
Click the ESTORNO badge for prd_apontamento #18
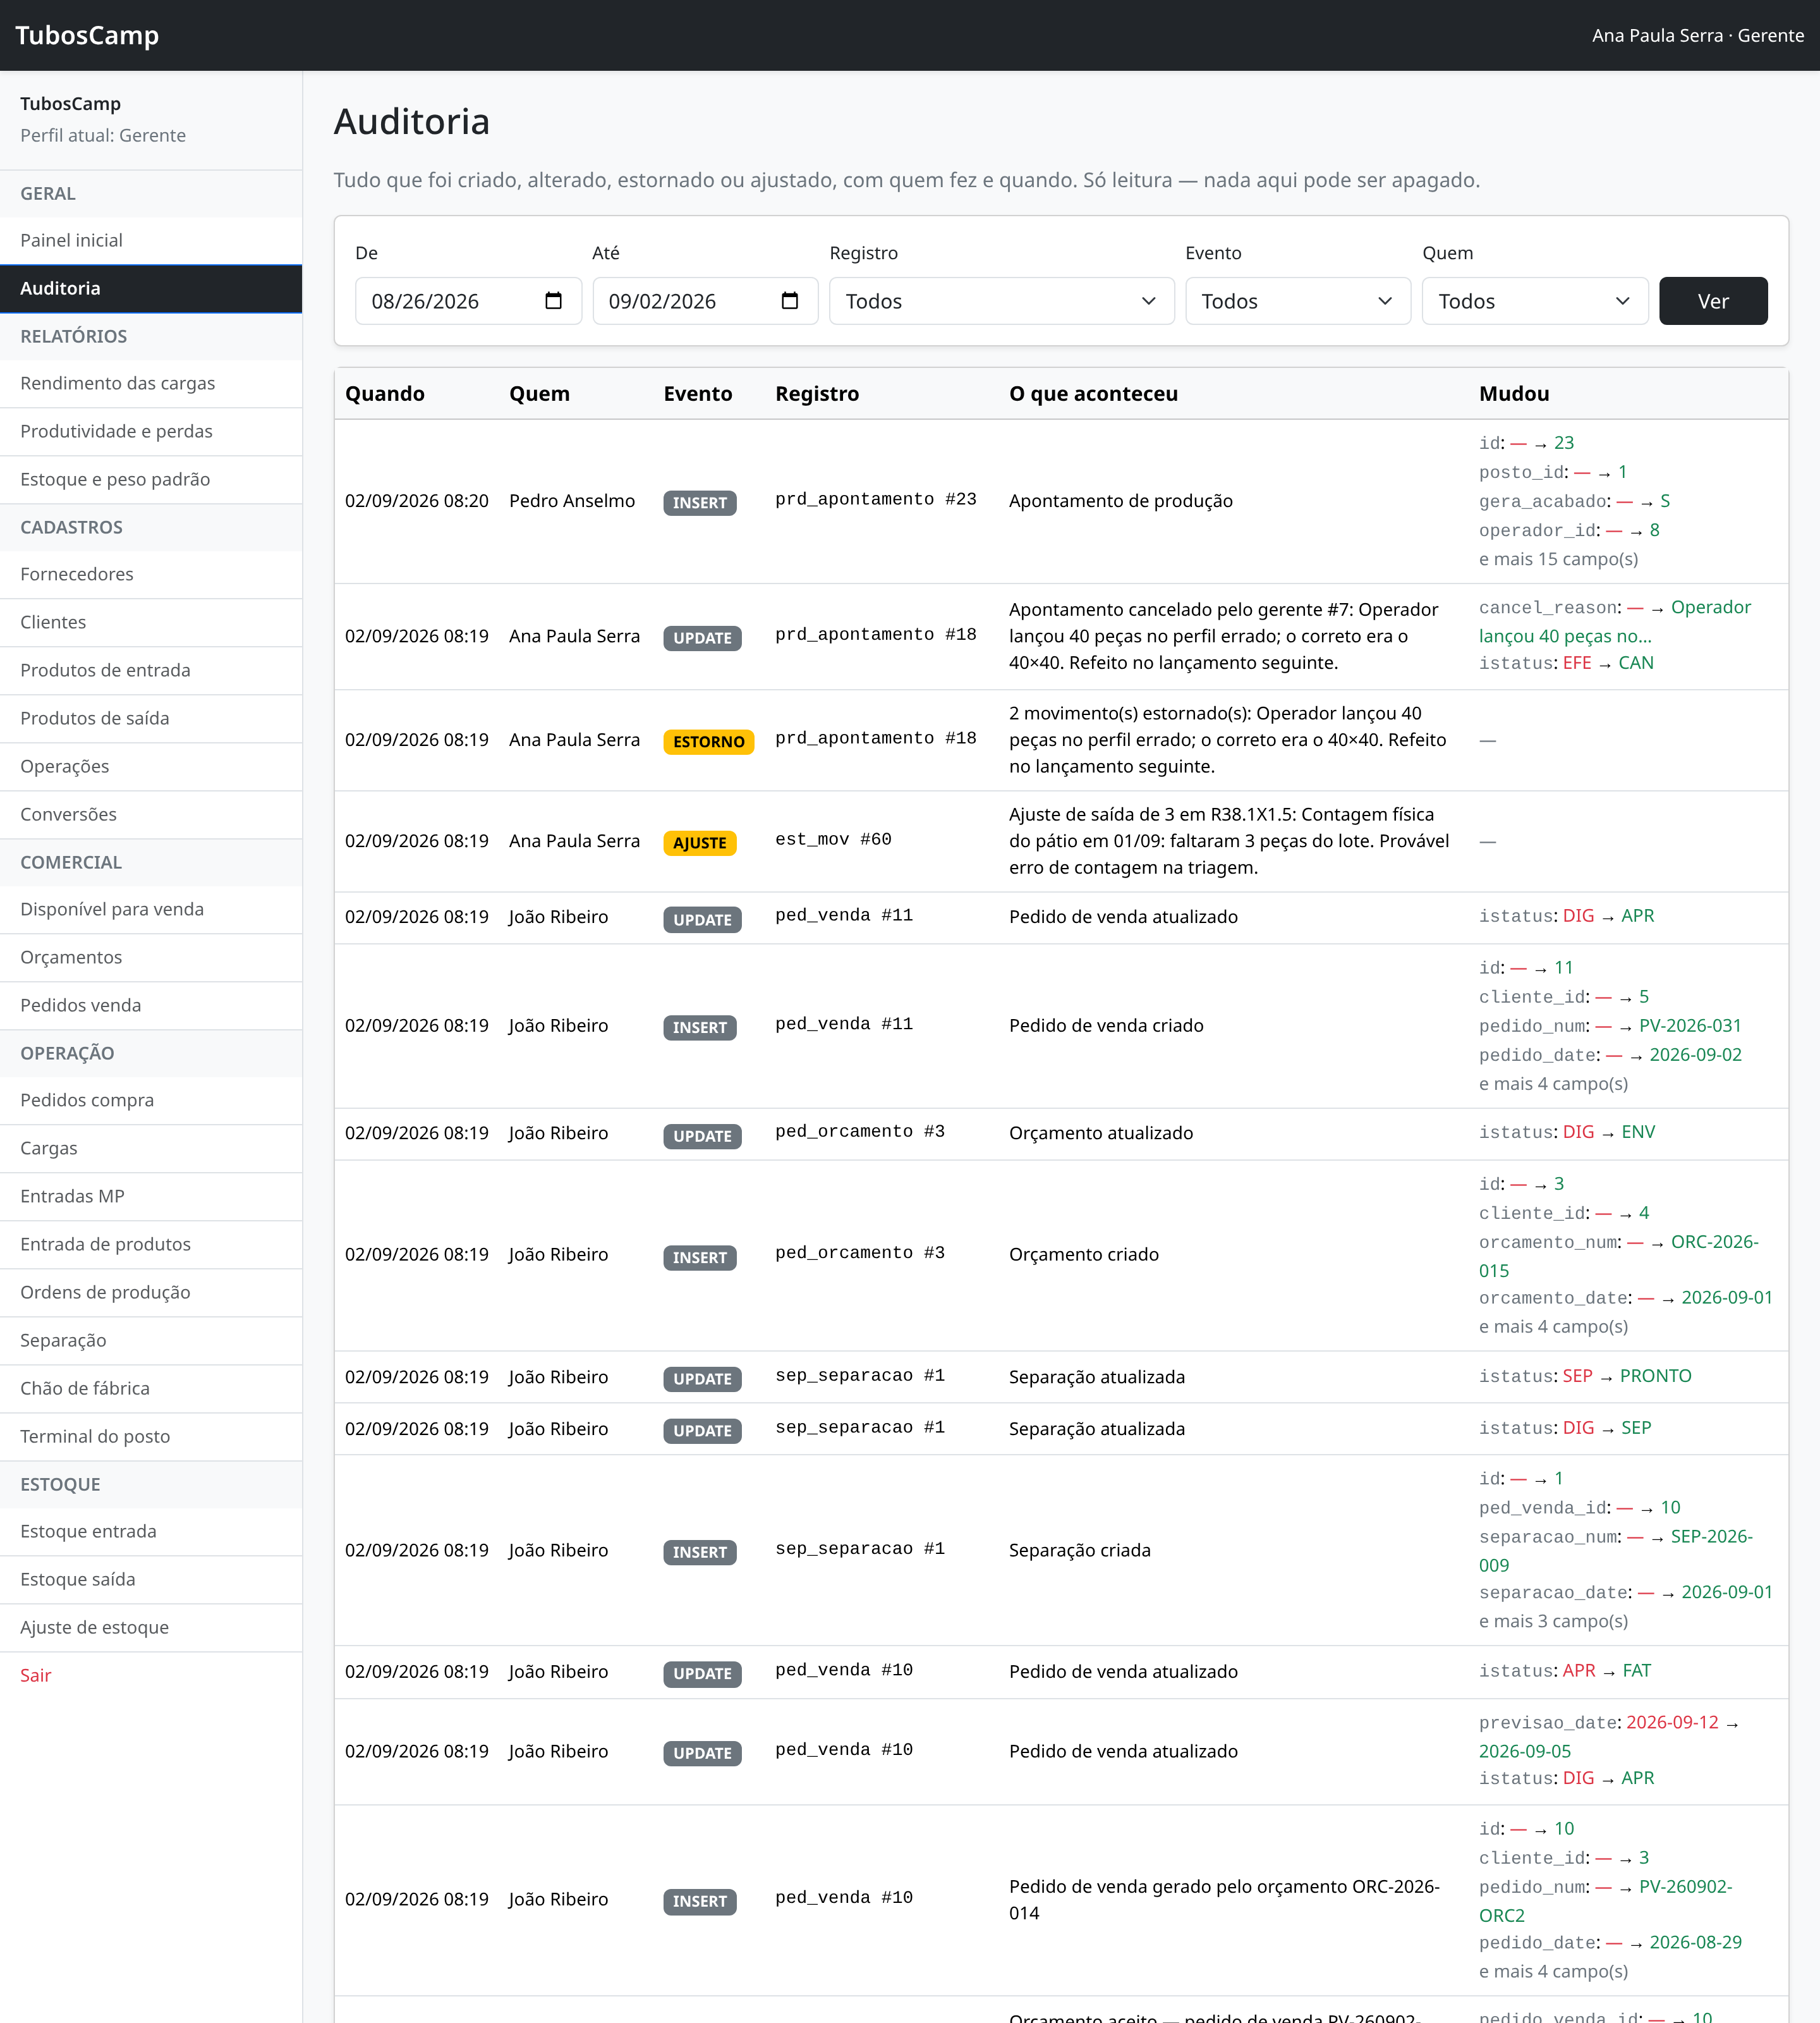(x=708, y=742)
